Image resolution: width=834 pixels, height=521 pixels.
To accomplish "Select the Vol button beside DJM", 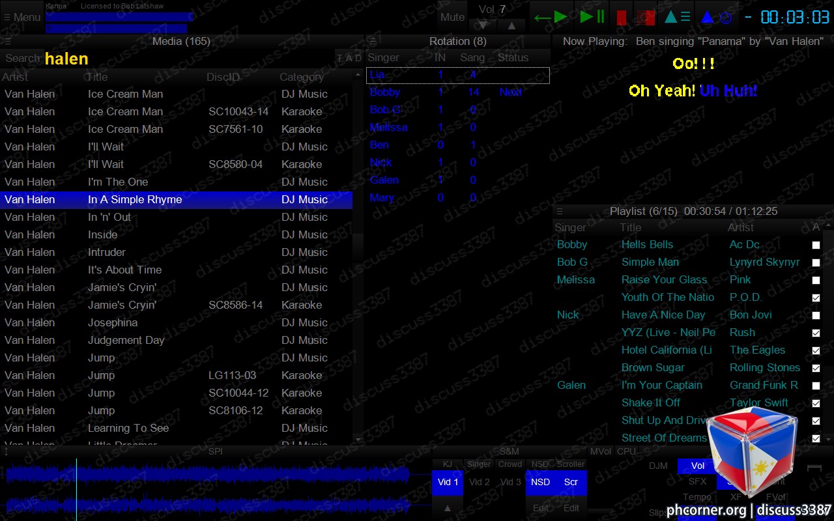I will coord(698,466).
